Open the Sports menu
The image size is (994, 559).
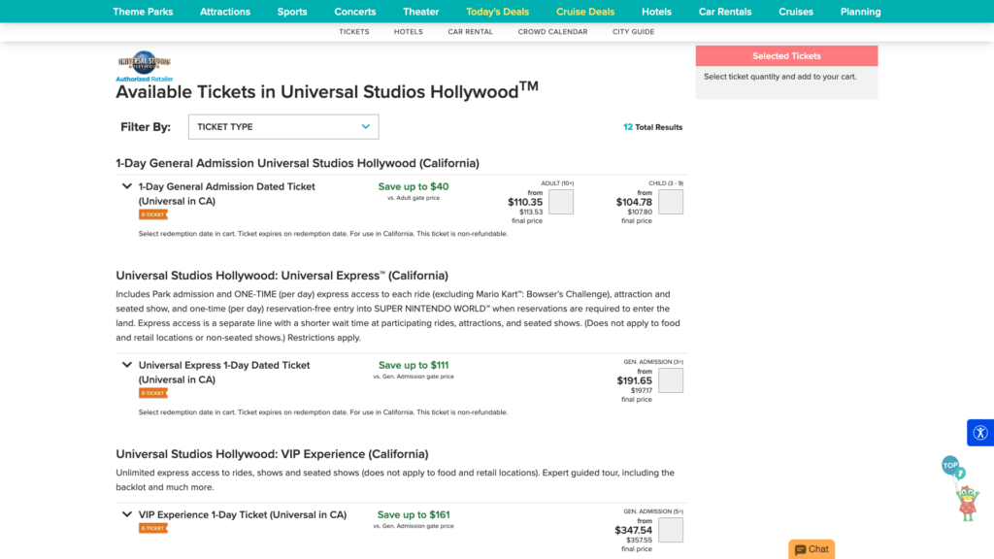292,12
